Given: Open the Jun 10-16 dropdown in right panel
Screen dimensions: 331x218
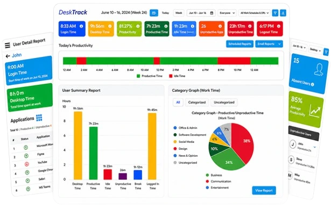Looking at the screenshot, I should tap(299, 47).
